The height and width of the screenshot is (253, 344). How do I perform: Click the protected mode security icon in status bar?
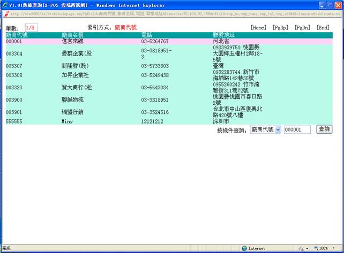(x=301, y=248)
